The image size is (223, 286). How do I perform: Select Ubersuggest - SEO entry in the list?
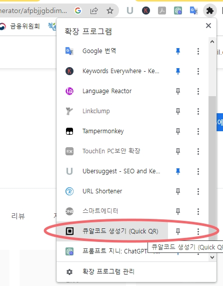click(x=112, y=171)
